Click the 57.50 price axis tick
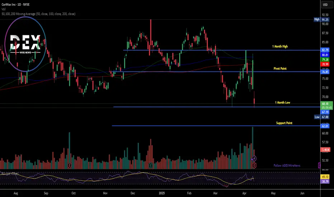Image resolution: width=334 pixels, height=197 pixels. tap(325, 142)
